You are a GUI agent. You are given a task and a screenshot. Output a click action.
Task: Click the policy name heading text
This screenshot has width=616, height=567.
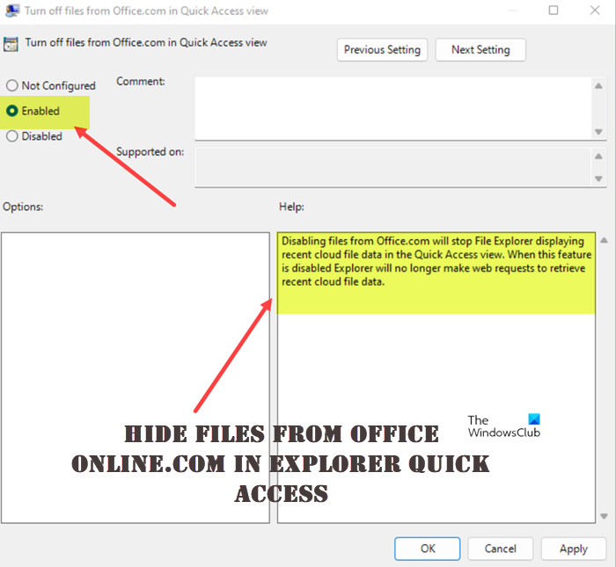[x=146, y=42]
